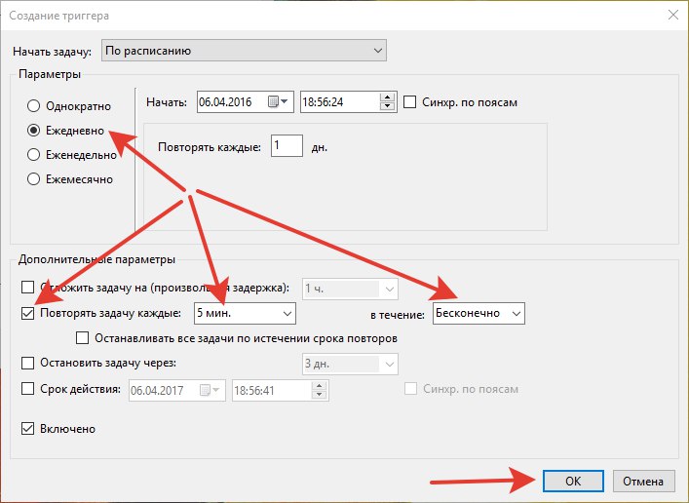
Task: Select the Ежедневно radio option
Action: point(34,130)
